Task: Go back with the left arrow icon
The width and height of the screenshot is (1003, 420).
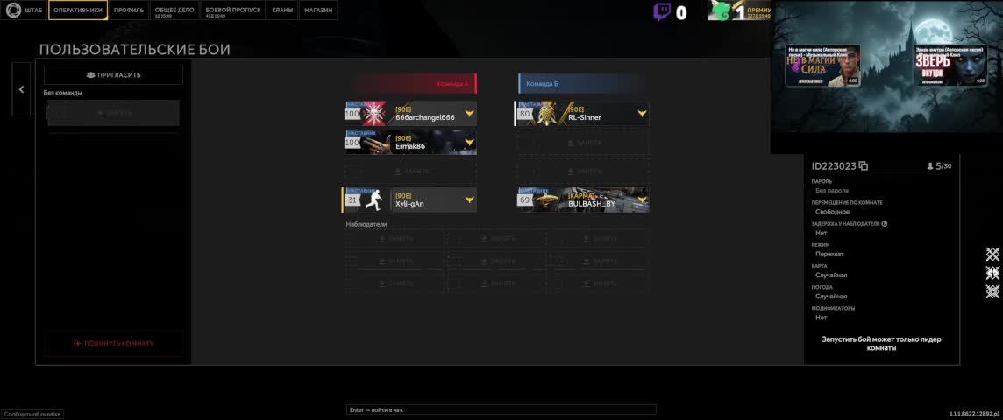Action: coord(21,89)
